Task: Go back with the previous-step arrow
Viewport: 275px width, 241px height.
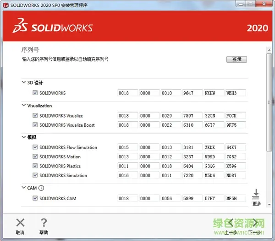Action: (x=231, y=223)
